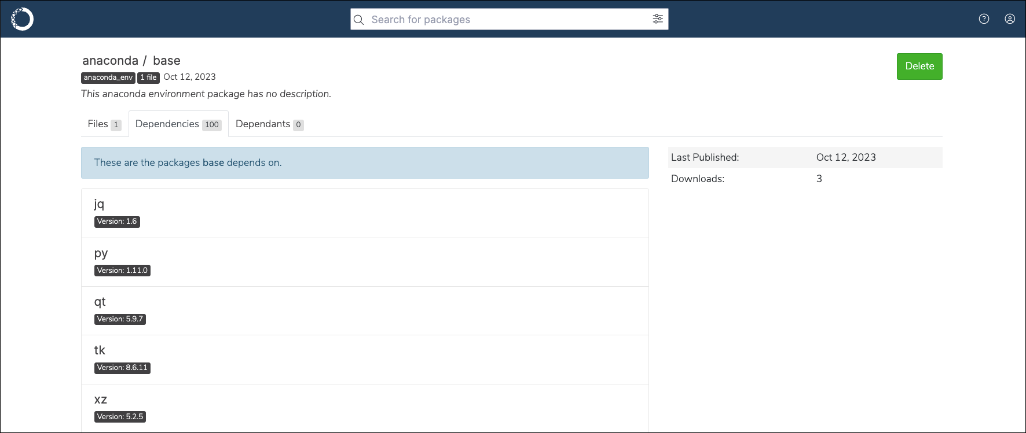Switch to the Dependants tab

[269, 124]
